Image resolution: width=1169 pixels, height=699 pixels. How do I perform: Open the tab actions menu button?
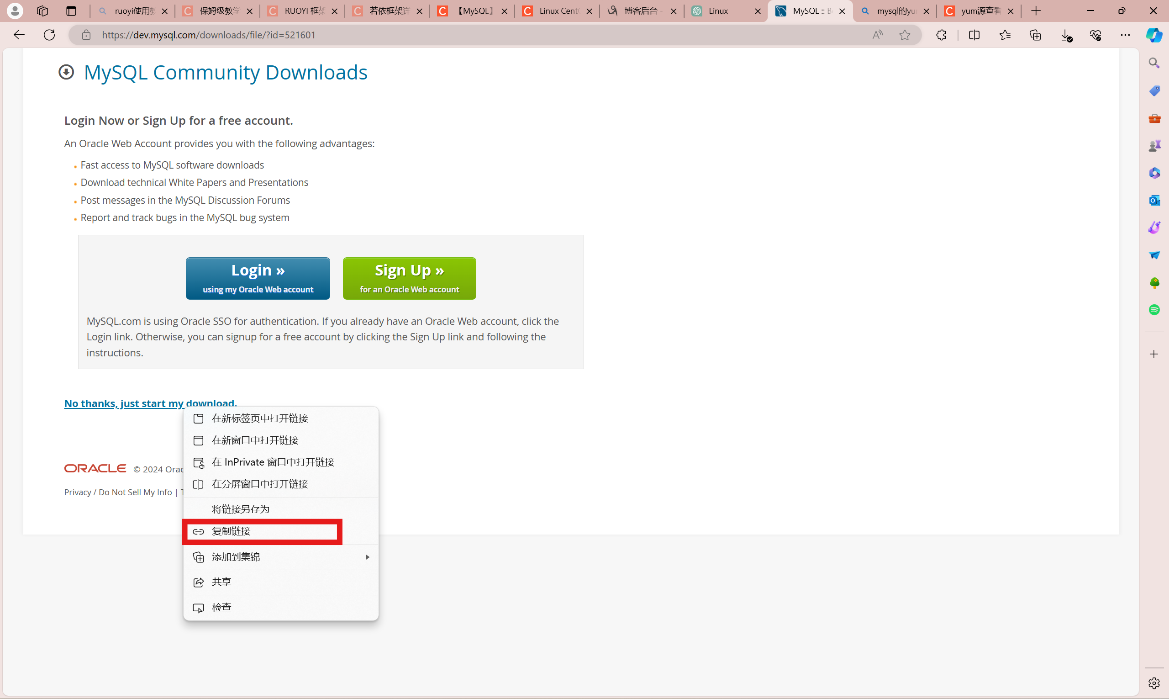[x=71, y=11]
